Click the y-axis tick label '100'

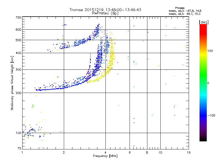tap(18, 133)
